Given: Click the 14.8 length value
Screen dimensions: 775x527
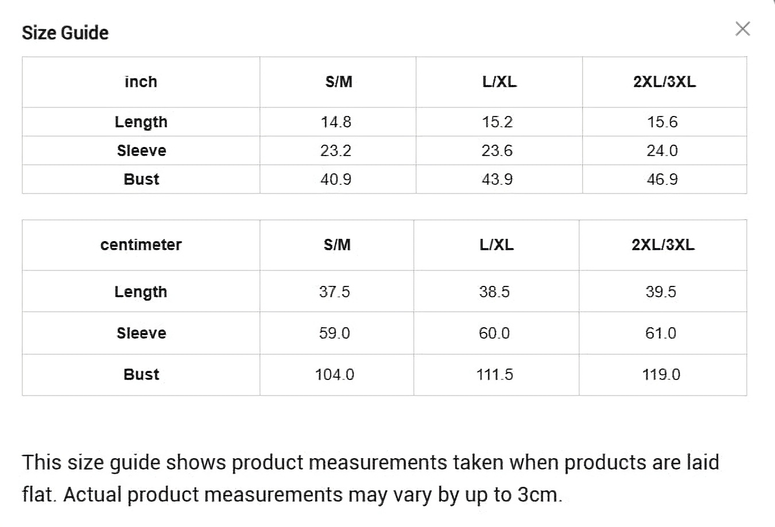Looking at the screenshot, I should 336,122.
